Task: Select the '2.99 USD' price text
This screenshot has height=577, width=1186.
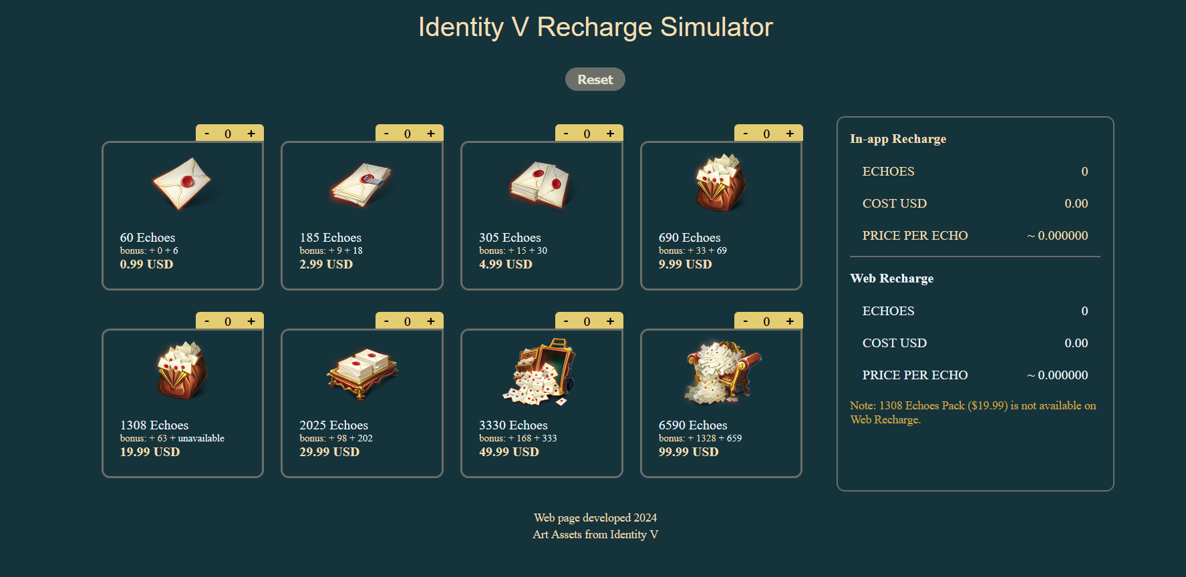Action: pyautogui.click(x=326, y=264)
